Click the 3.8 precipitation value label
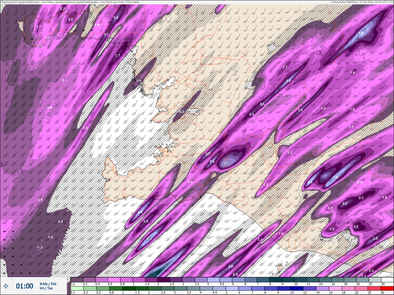The height and width of the screenshot is (295, 394). (x=212, y=161)
